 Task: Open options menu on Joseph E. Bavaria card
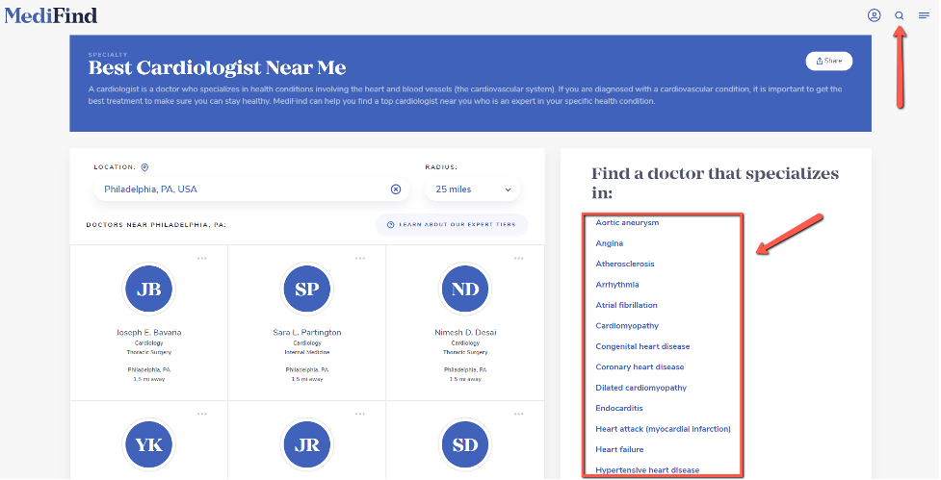202,259
